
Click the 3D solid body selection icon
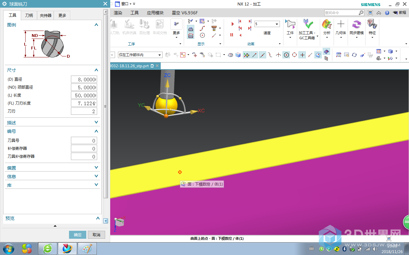pos(238,55)
